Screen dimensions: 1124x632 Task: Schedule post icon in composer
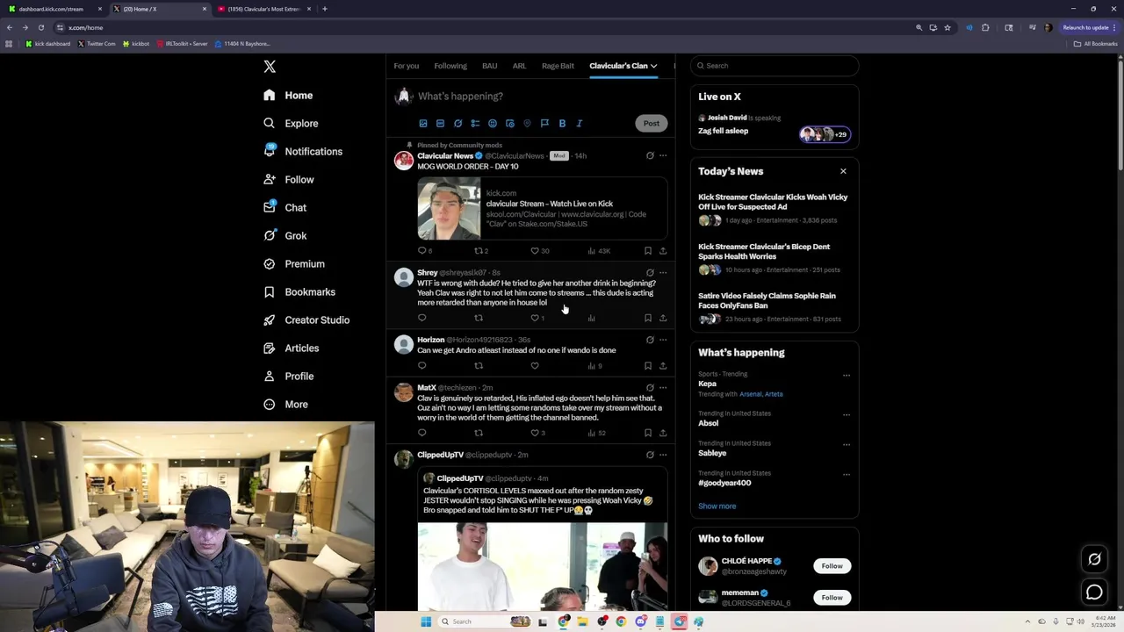click(510, 123)
